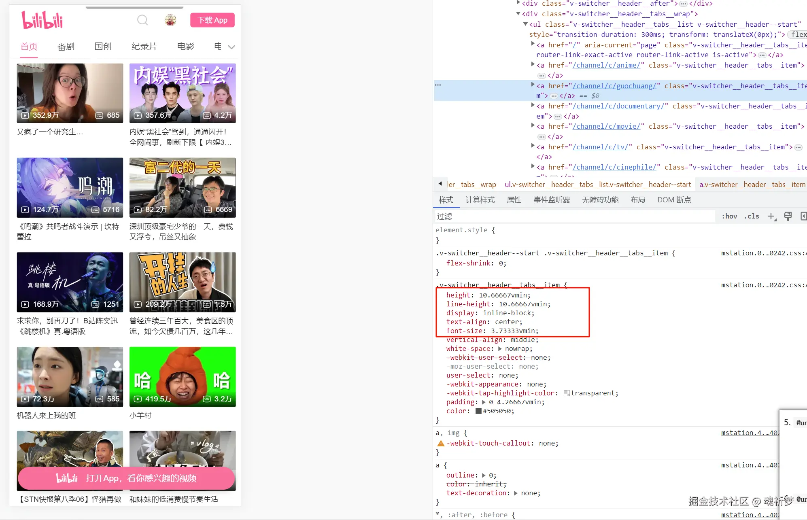807x520 pixels.
Task: Toggle the :hov element state panel
Action: 729,216
